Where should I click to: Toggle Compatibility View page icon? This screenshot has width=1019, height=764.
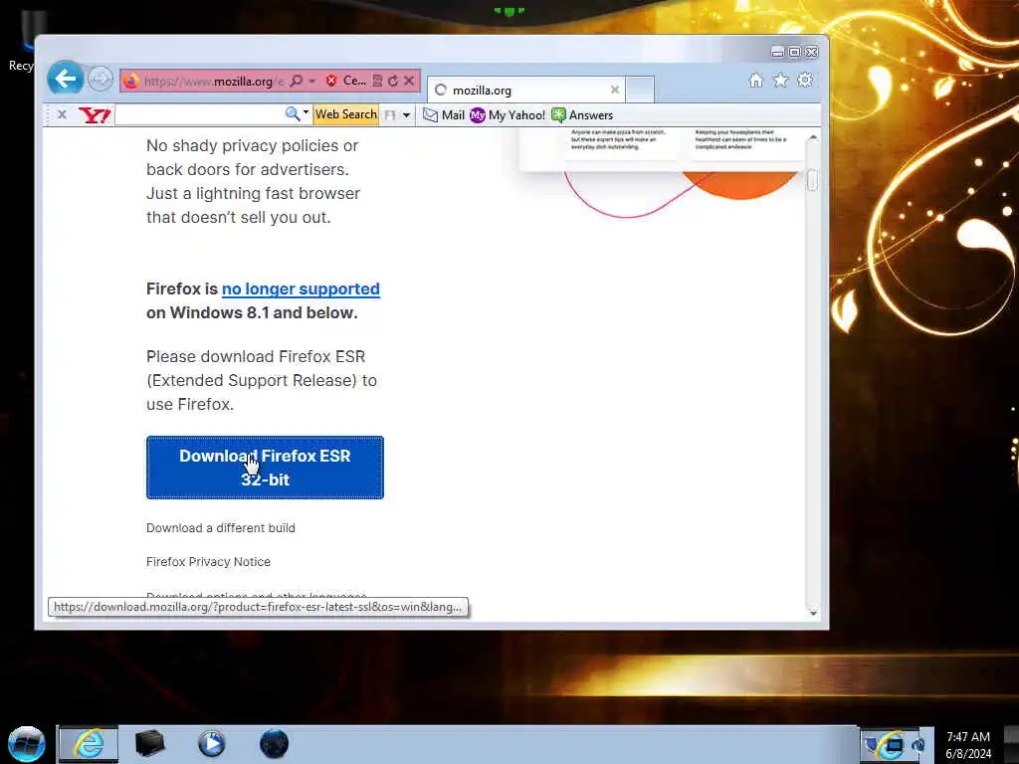tap(377, 81)
